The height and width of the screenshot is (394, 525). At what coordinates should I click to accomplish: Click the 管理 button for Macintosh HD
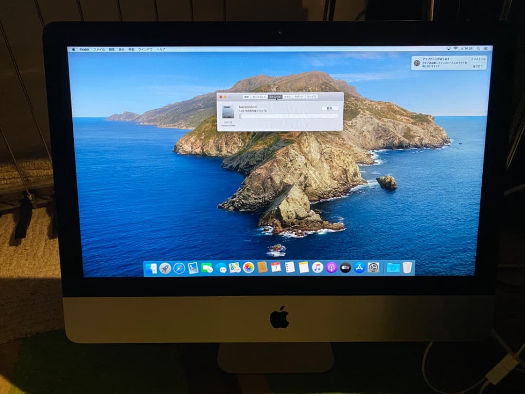point(331,108)
